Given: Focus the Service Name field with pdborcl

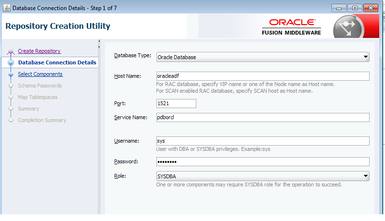Looking at the screenshot, I should 263,118.
